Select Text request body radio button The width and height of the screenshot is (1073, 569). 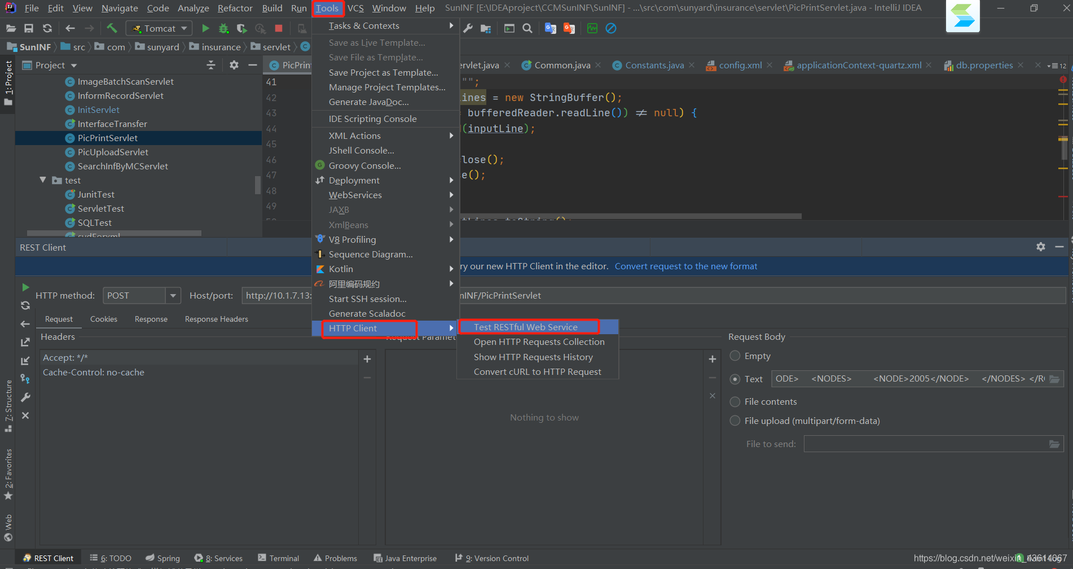(735, 379)
